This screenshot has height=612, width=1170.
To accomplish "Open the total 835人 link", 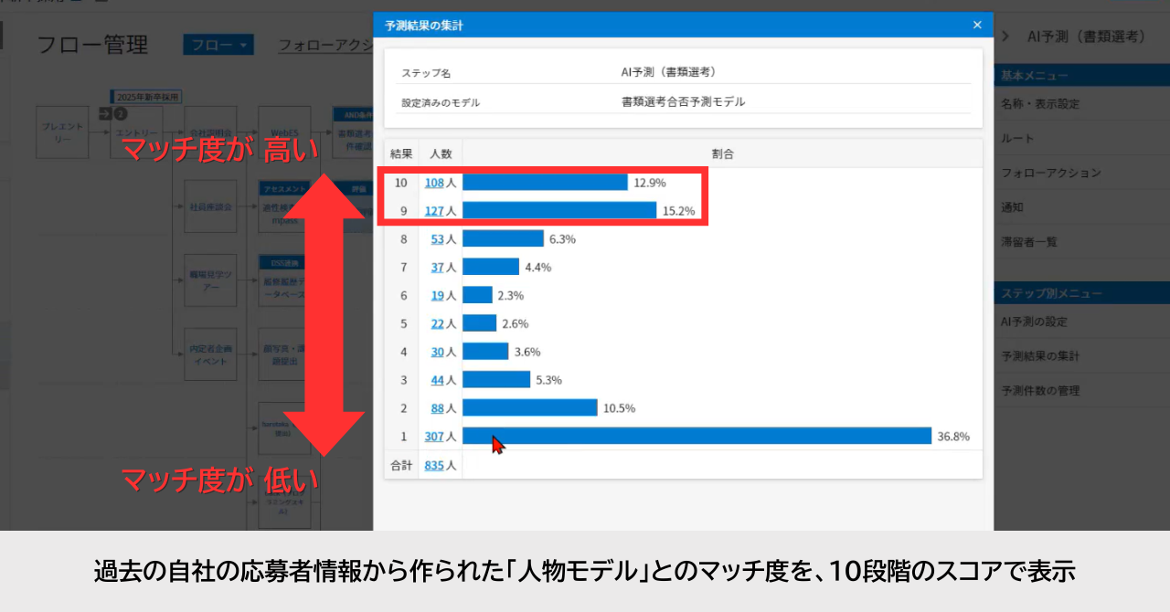I will coord(434,465).
